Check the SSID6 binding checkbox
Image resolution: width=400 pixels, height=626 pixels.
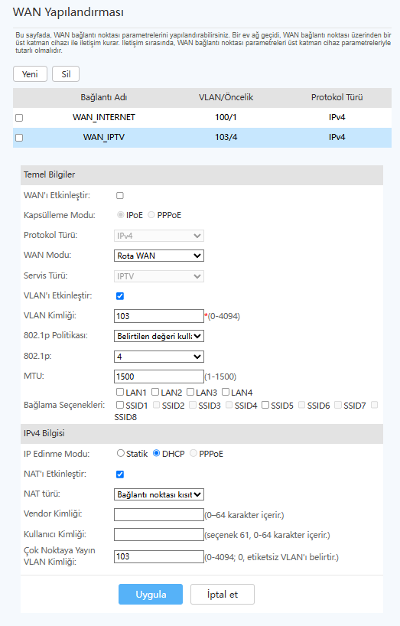301,405
